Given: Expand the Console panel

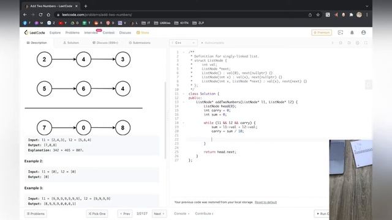Looking at the screenshot, I should point(182,214).
